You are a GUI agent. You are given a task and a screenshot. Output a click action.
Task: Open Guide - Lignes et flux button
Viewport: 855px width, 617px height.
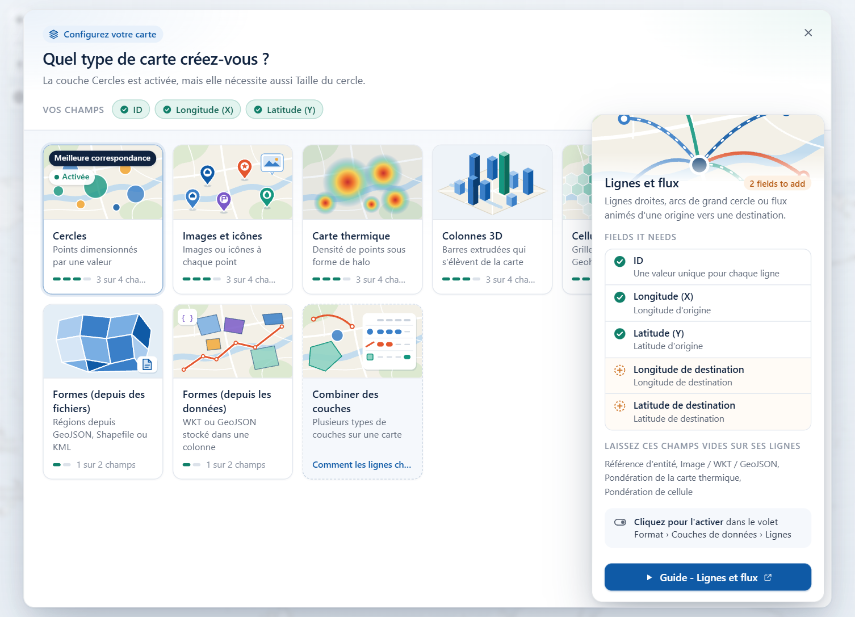tap(707, 577)
